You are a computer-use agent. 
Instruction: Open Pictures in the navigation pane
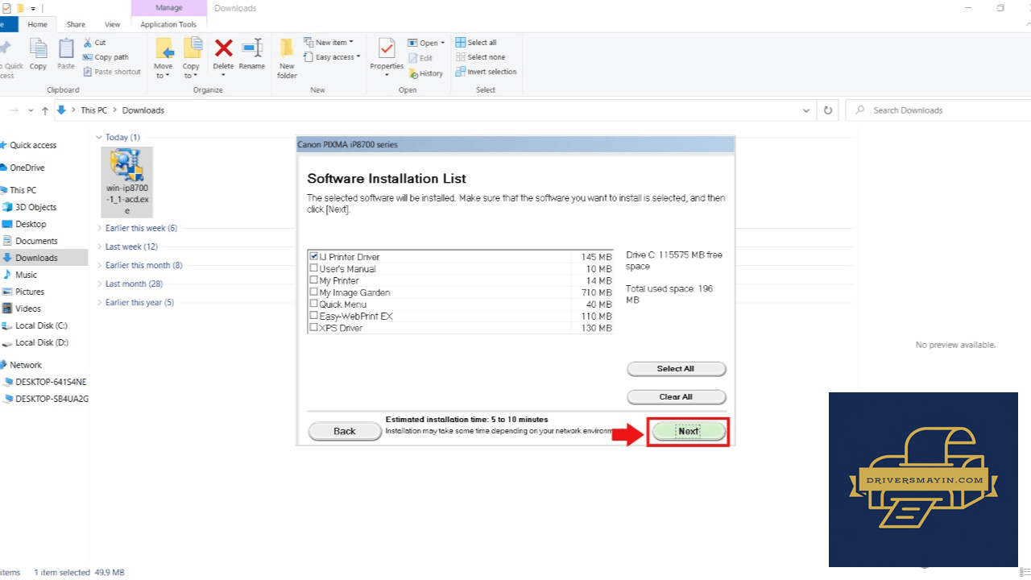(x=30, y=292)
